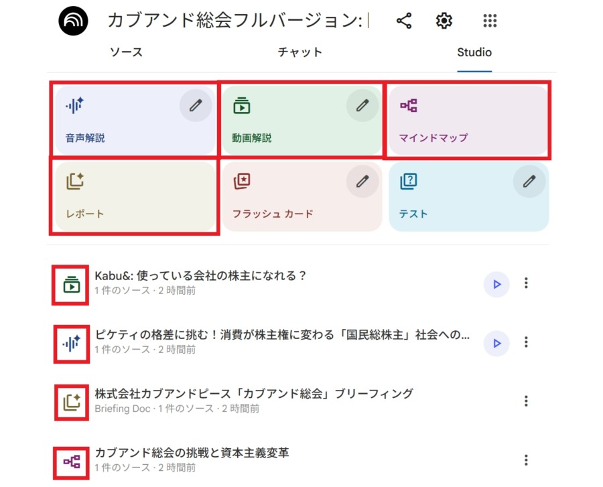Click the NotebookLM logo icon

pos(78,21)
